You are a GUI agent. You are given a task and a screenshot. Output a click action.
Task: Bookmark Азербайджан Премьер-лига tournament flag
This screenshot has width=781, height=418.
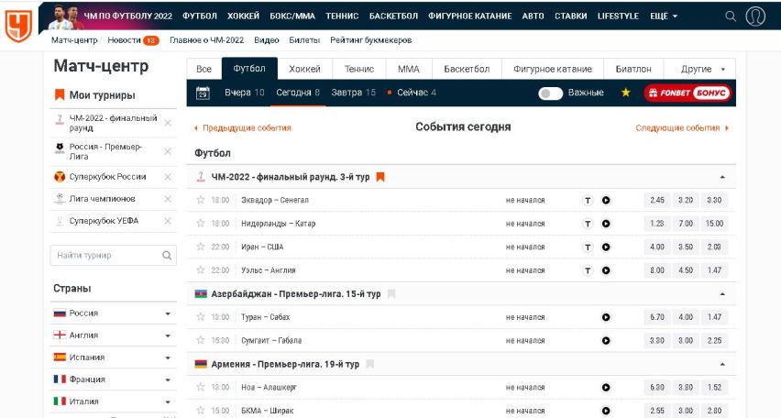391,294
